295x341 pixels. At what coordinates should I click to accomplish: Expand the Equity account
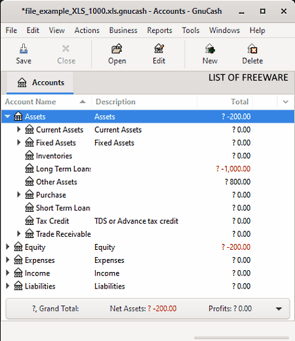[8, 247]
